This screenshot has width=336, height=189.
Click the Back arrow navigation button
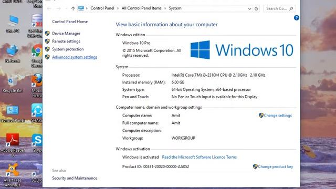pos(49,8)
